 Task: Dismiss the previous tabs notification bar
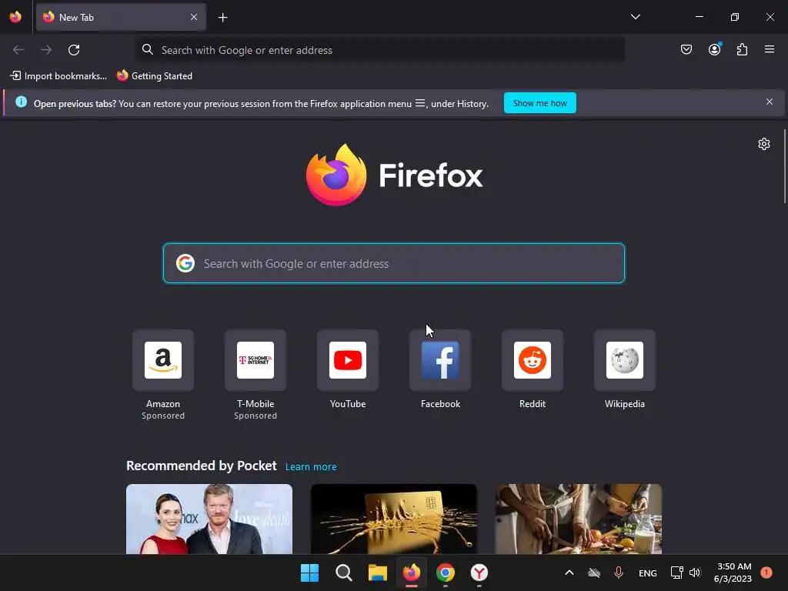click(x=770, y=102)
